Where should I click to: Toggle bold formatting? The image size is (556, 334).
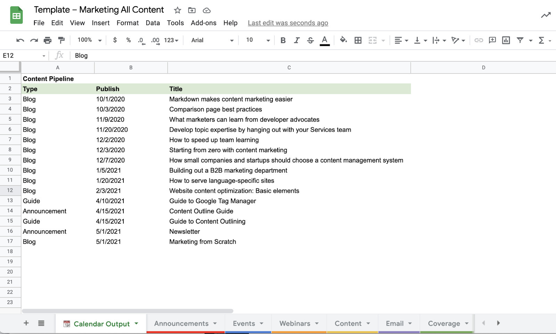pos(283,40)
